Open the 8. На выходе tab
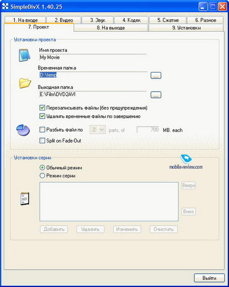This screenshot has width=229, height=287. 111,28
